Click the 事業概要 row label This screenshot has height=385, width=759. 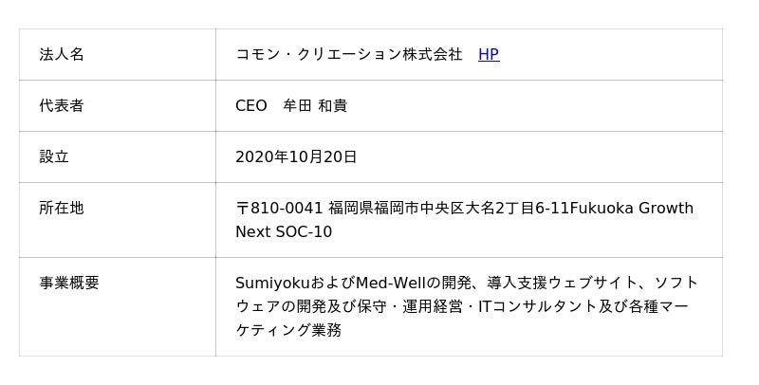click(x=69, y=283)
